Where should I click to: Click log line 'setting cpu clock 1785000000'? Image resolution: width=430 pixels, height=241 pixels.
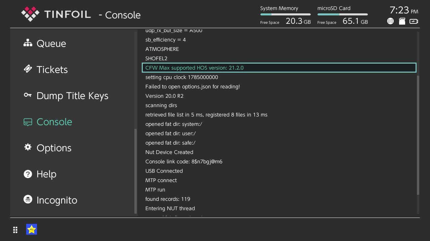tap(182, 77)
